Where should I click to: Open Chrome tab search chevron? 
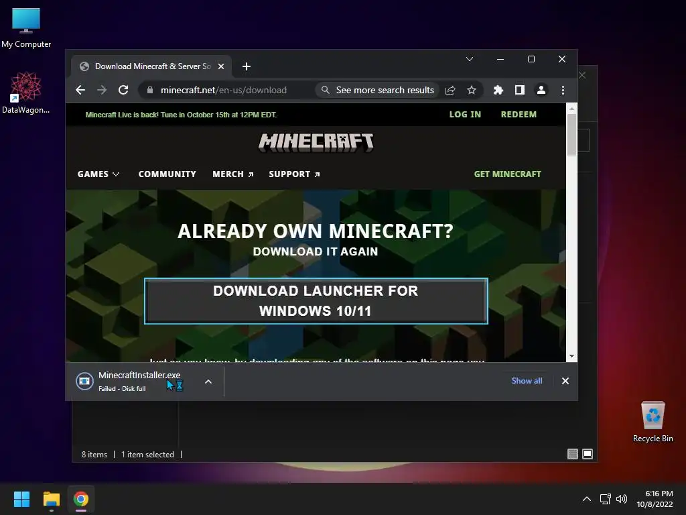click(x=470, y=59)
